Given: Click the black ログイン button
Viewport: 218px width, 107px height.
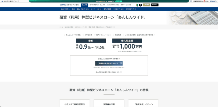Looking at the screenshot, I should point(155,5).
